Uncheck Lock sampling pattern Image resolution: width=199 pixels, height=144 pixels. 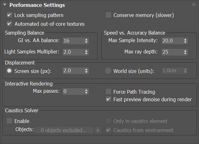[x=9, y=15]
